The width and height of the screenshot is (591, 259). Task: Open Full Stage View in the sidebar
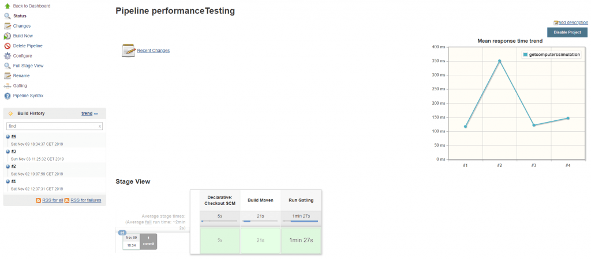[x=28, y=66]
